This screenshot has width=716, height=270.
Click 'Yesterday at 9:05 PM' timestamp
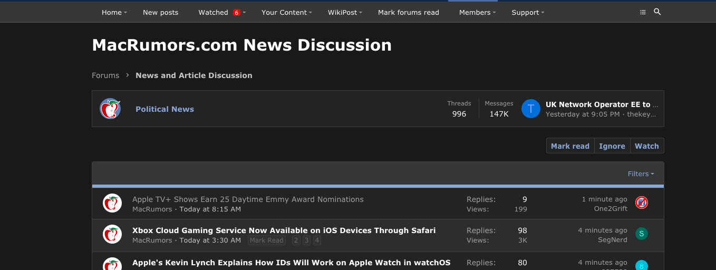[x=583, y=114]
